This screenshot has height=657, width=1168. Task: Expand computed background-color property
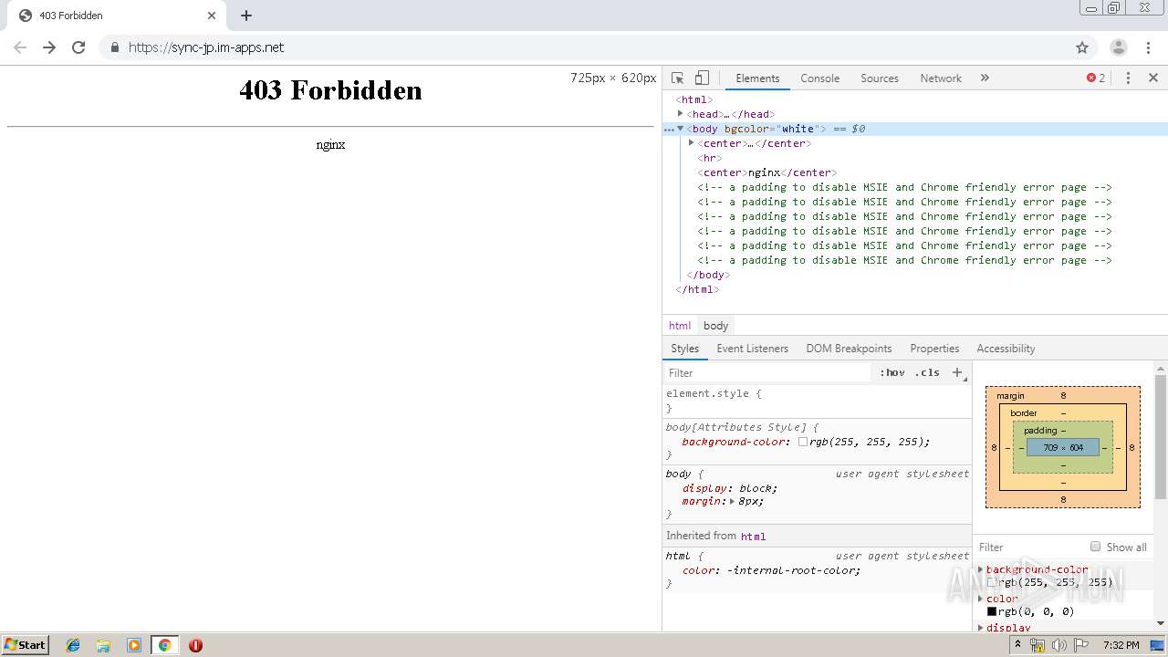pos(981,569)
